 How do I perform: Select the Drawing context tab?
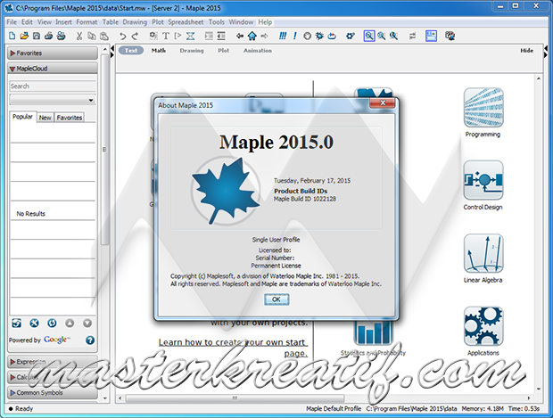(192, 51)
